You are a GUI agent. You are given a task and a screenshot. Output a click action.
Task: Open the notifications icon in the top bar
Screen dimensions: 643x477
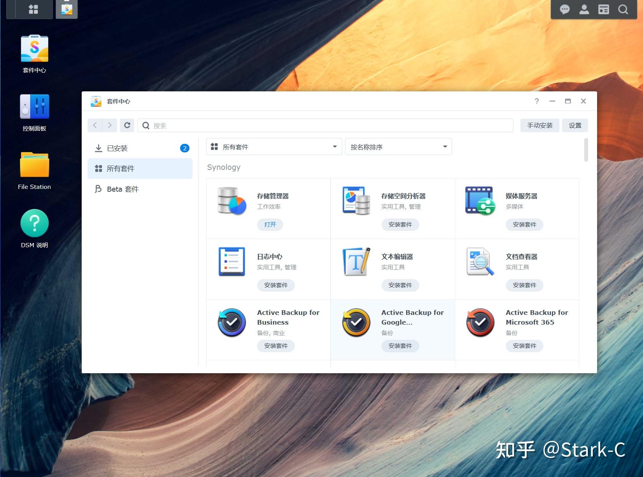pyautogui.click(x=564, y=9)
